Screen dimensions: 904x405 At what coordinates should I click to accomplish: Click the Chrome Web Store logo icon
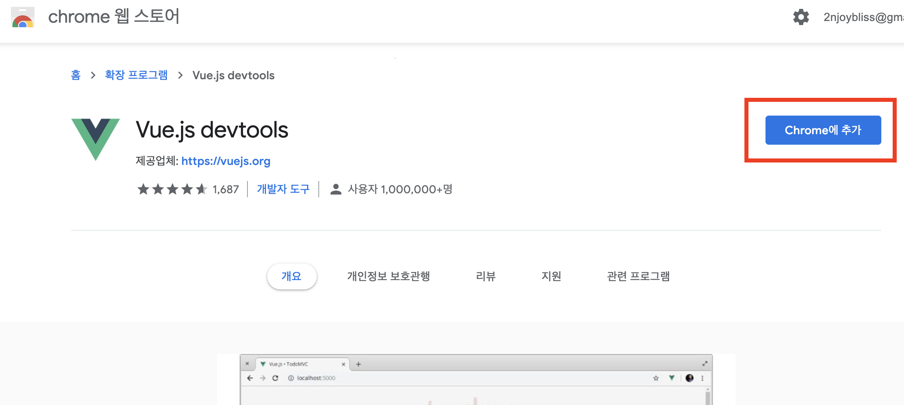coord(23,17)
